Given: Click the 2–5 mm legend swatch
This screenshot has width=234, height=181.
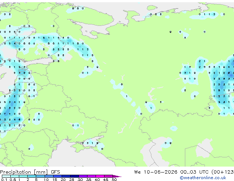Looking at the screenshot, I should coord(32,176).
